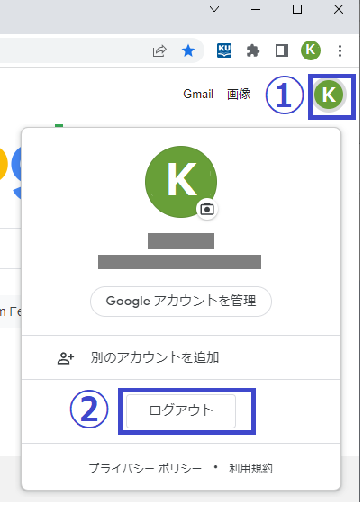Toggle the blue bookmark star
The height and width of the screenshot is (505, 363).
188,51
